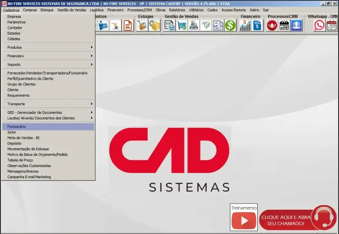Select Depósito entry
339x234 pixels.
[x=48, y=143]
